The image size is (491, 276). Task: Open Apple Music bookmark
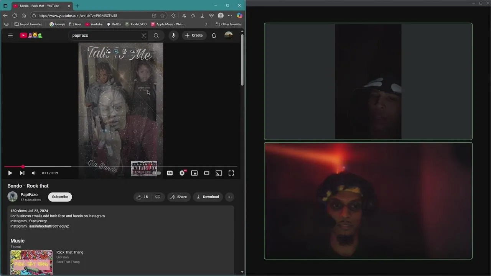click(x=168, y=24)
